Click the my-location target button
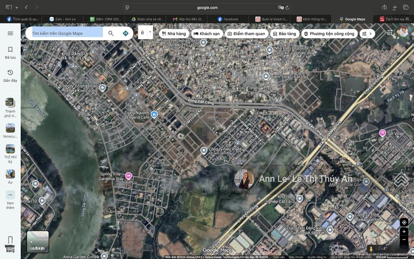Viewport: 414px width, 259px height. click(x=404, y=223)
